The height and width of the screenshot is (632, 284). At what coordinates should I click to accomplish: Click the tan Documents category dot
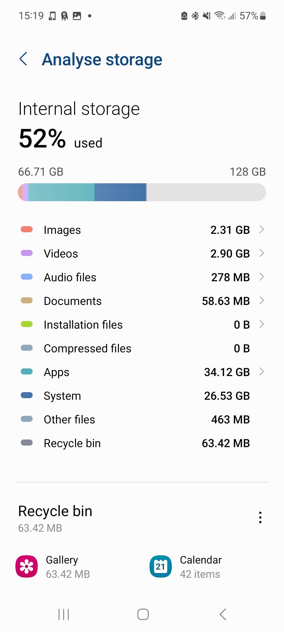27,300
